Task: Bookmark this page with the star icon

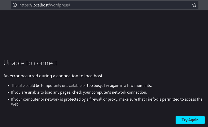Action: (x=194, y=5)
